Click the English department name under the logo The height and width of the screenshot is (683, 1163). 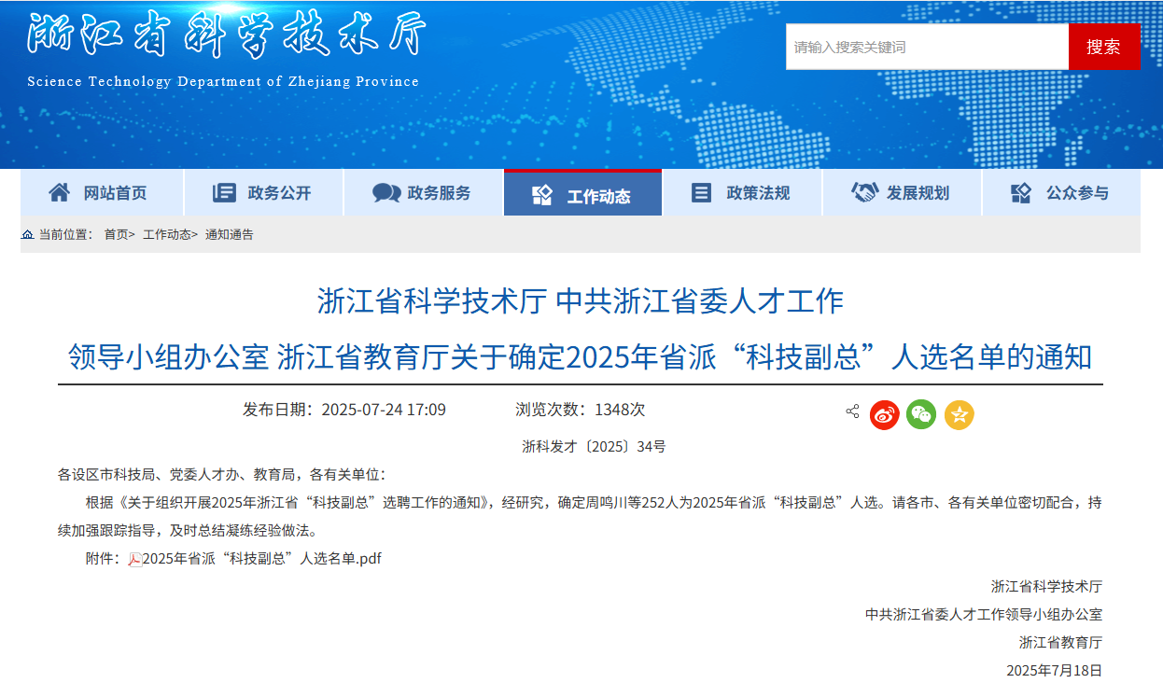point(223,81)
